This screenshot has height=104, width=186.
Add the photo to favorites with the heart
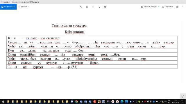(x=93, y=7)
